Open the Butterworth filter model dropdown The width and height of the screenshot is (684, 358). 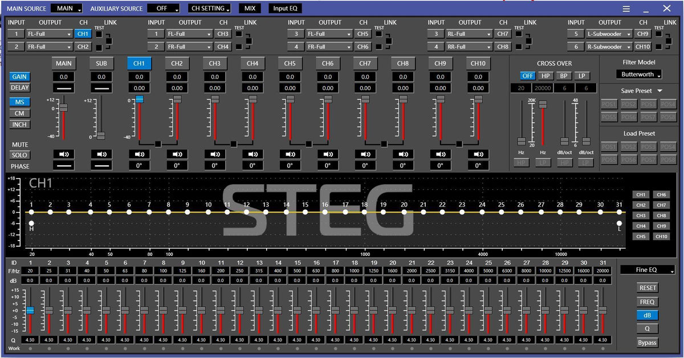pyautogui.click(x=639, y=75)
